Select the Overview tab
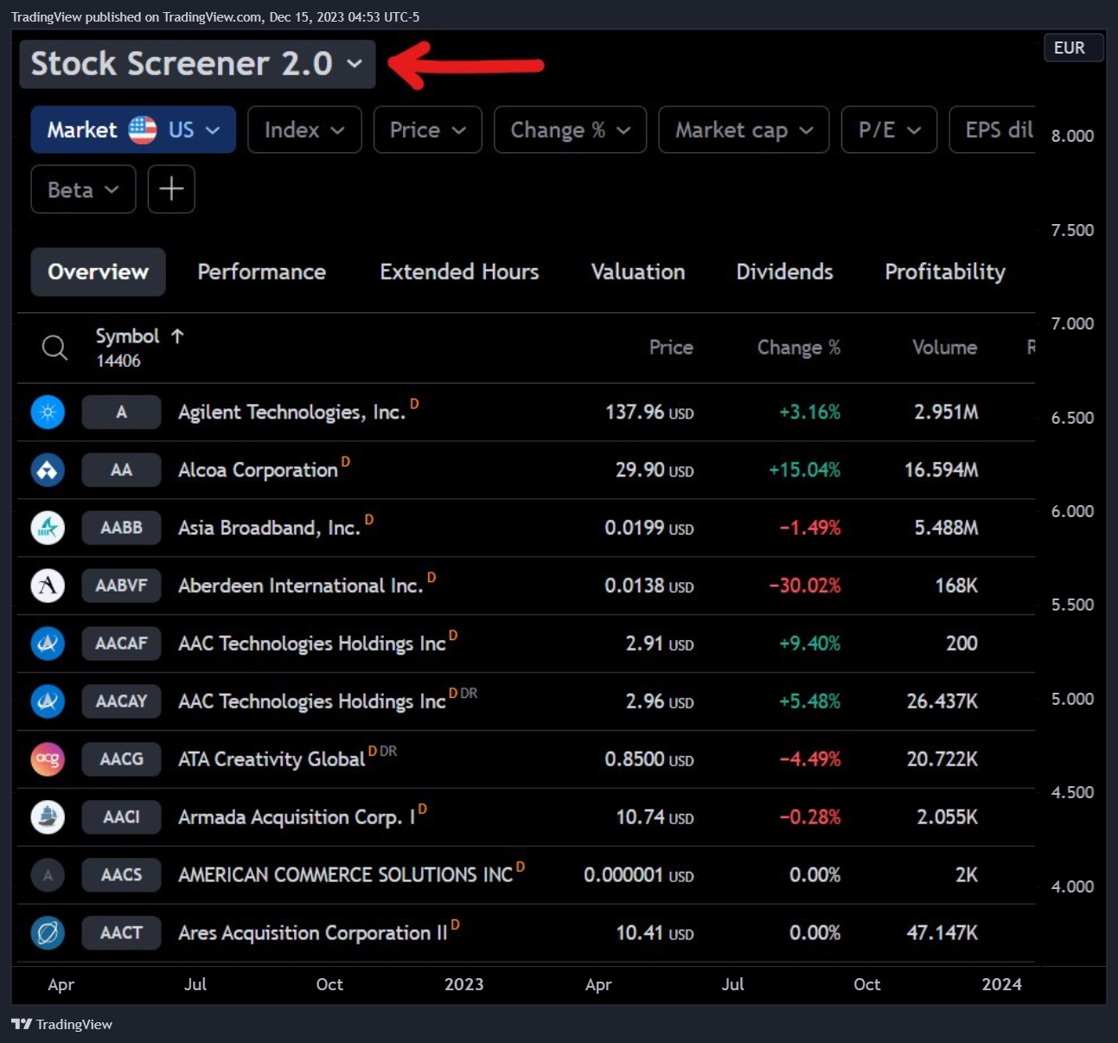 click(98, 272)
